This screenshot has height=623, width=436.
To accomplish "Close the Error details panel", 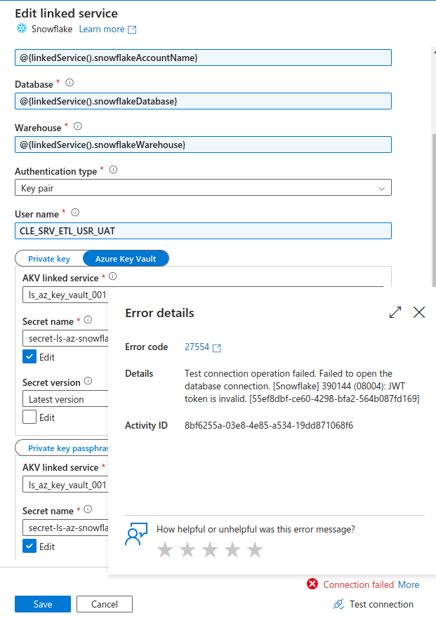I will 419,312.
